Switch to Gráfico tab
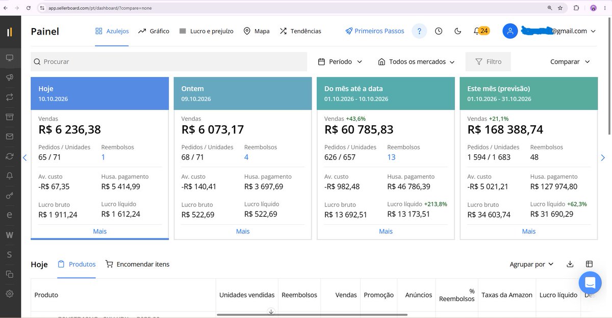The width and height of the screenshot is (612, 318). click(x=154, y=31)
